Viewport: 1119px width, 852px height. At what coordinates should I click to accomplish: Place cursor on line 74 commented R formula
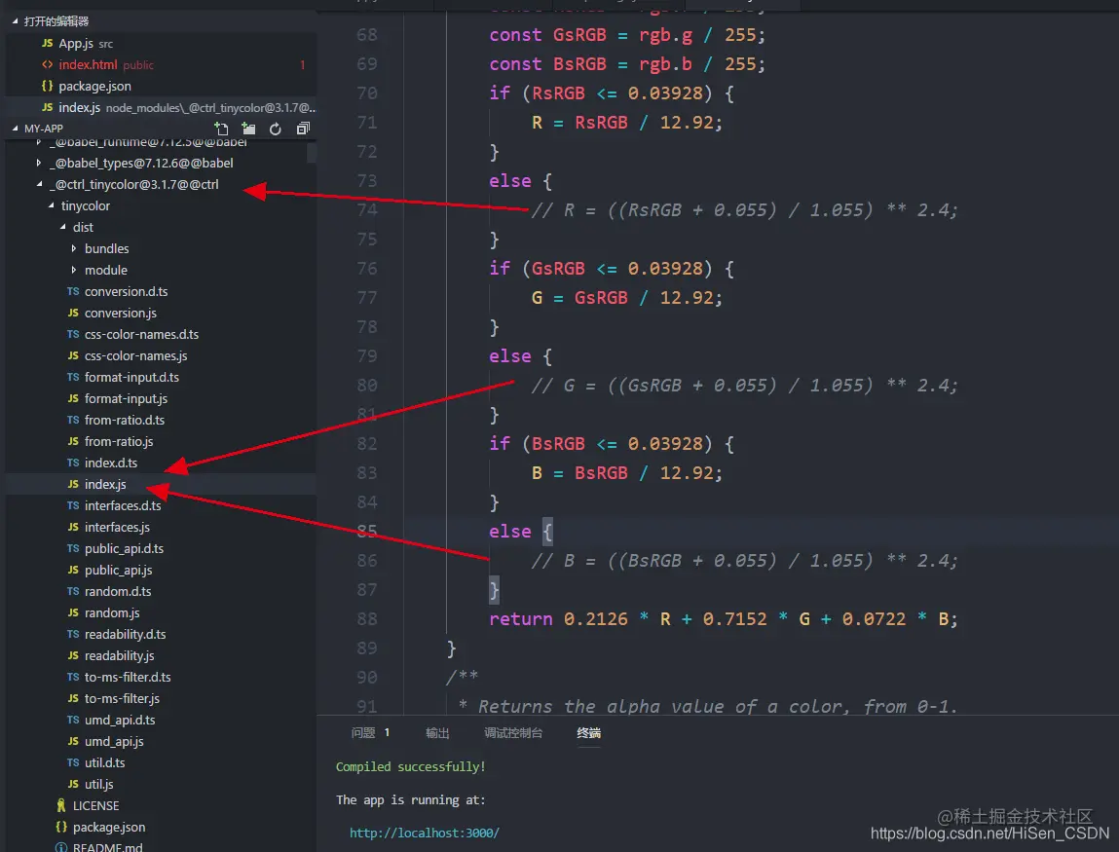tap(744, 209)
